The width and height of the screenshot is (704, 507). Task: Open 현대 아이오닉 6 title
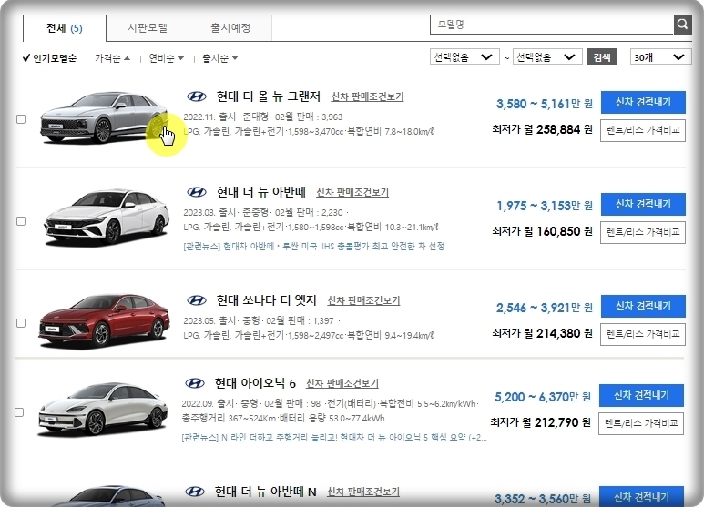[x=255, y=383]
